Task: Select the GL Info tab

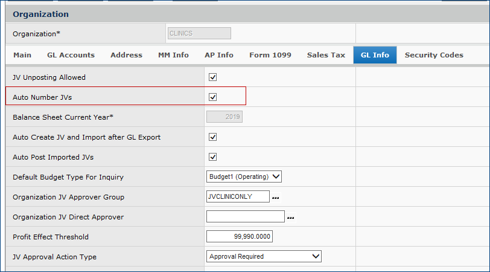Action: (x=375, y=55)
